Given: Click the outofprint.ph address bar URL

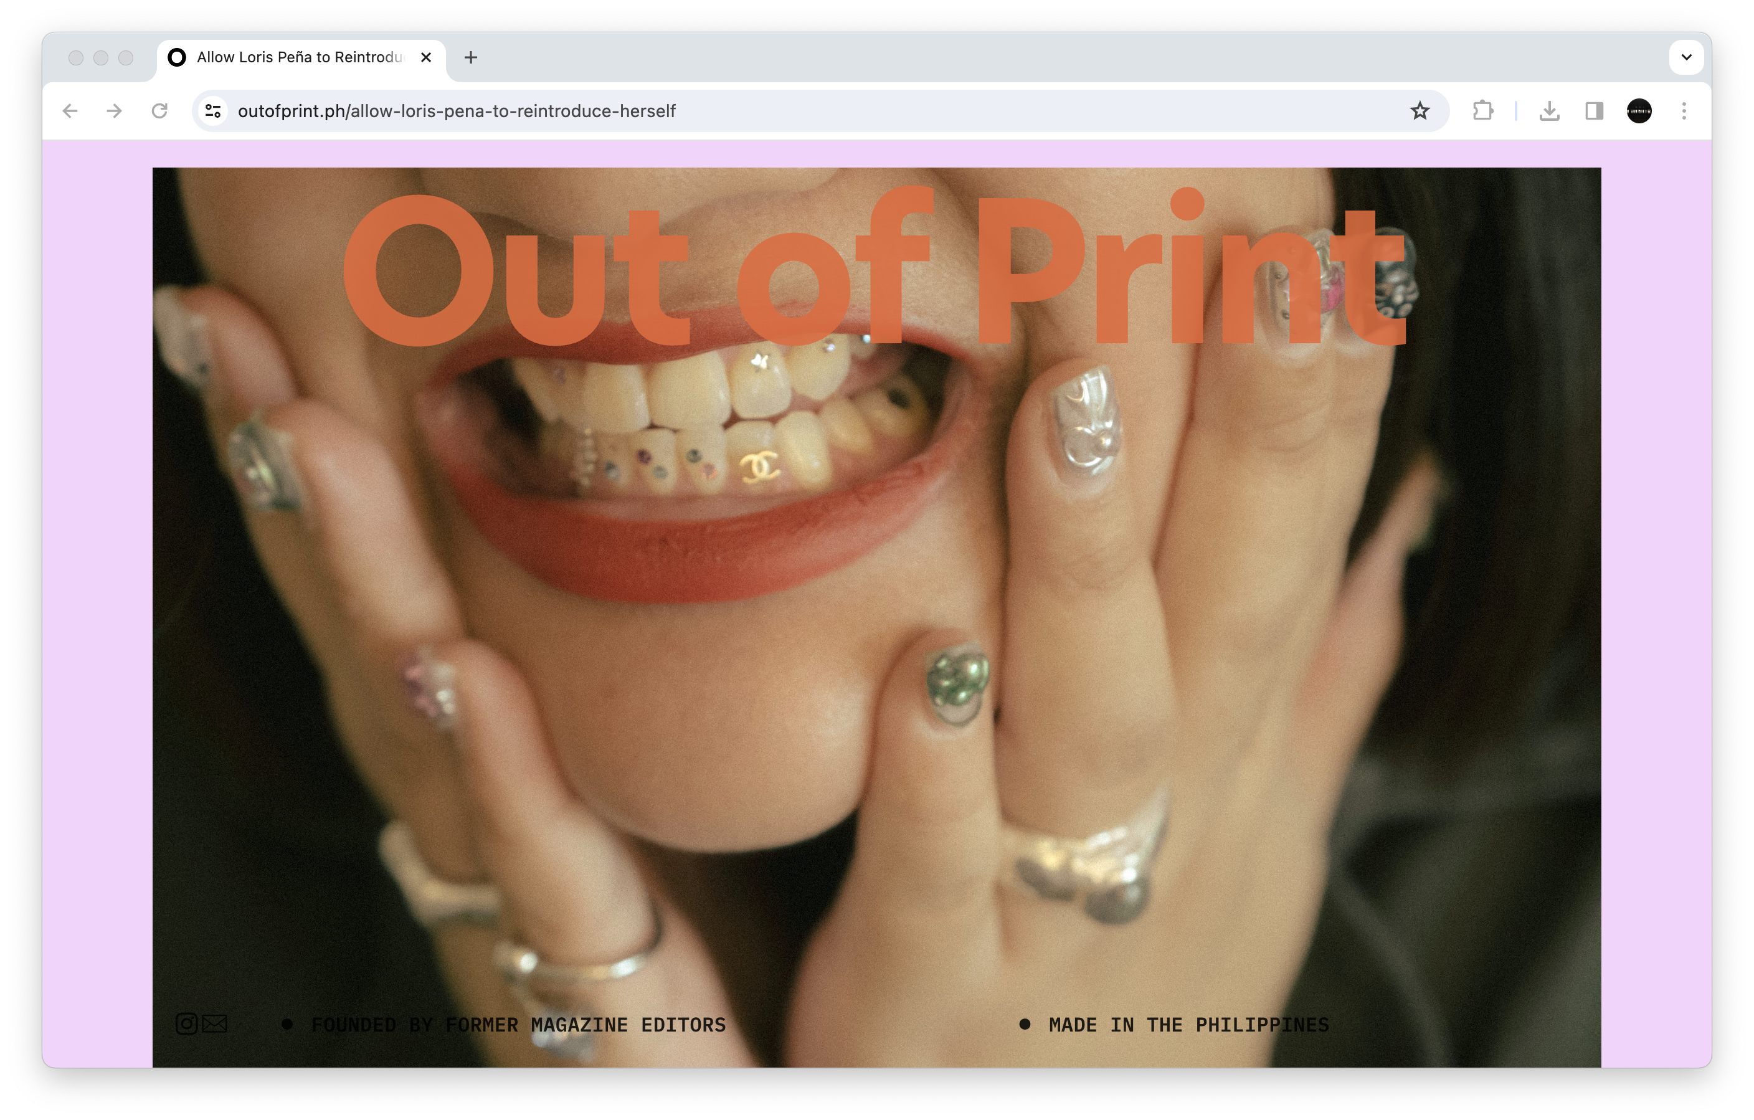Looking at the screenshot, I should 457,111.
